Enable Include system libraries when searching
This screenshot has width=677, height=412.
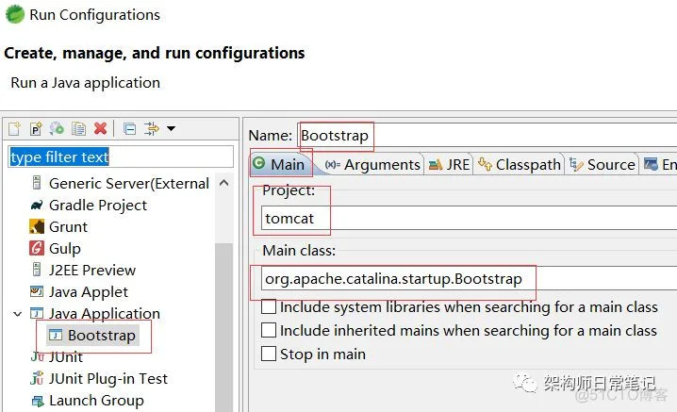tap(269, 307)
